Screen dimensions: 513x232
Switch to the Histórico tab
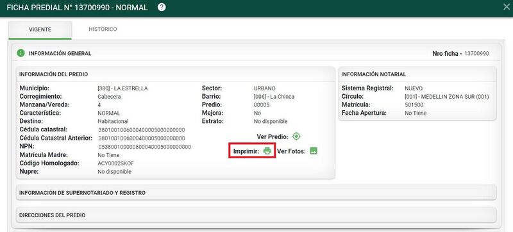pyautogui.click(x=103, y=29)
